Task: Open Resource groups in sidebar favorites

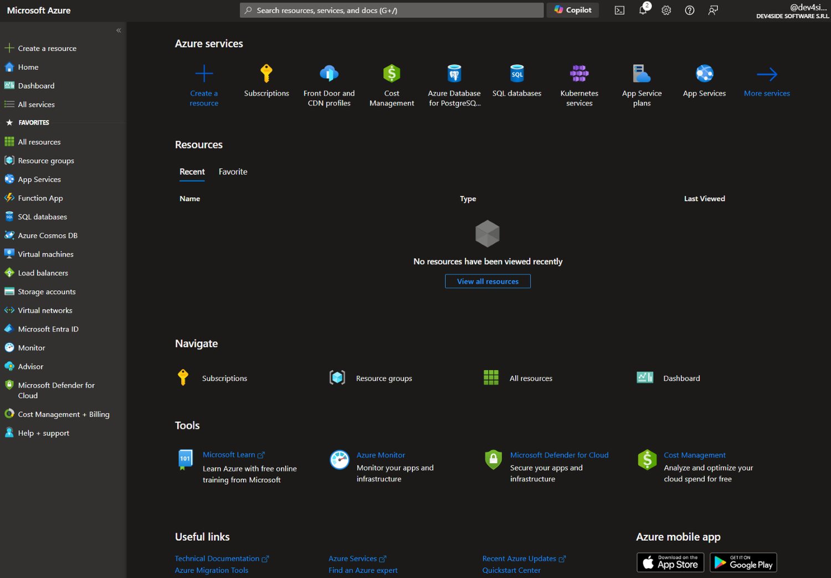Action: tap(46, 161)
